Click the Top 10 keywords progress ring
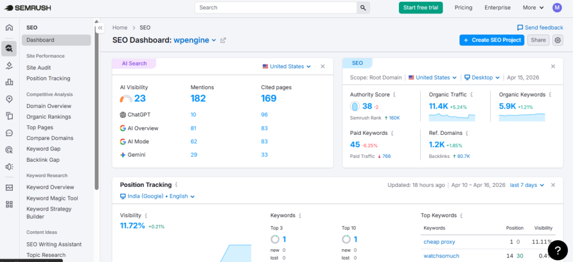 tap(346, 240)
